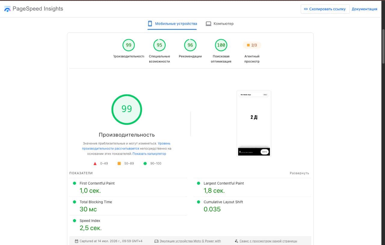The image size is (385, 245).
Task: Click the Скопировать ссылку button
Action: coord(325,9)
